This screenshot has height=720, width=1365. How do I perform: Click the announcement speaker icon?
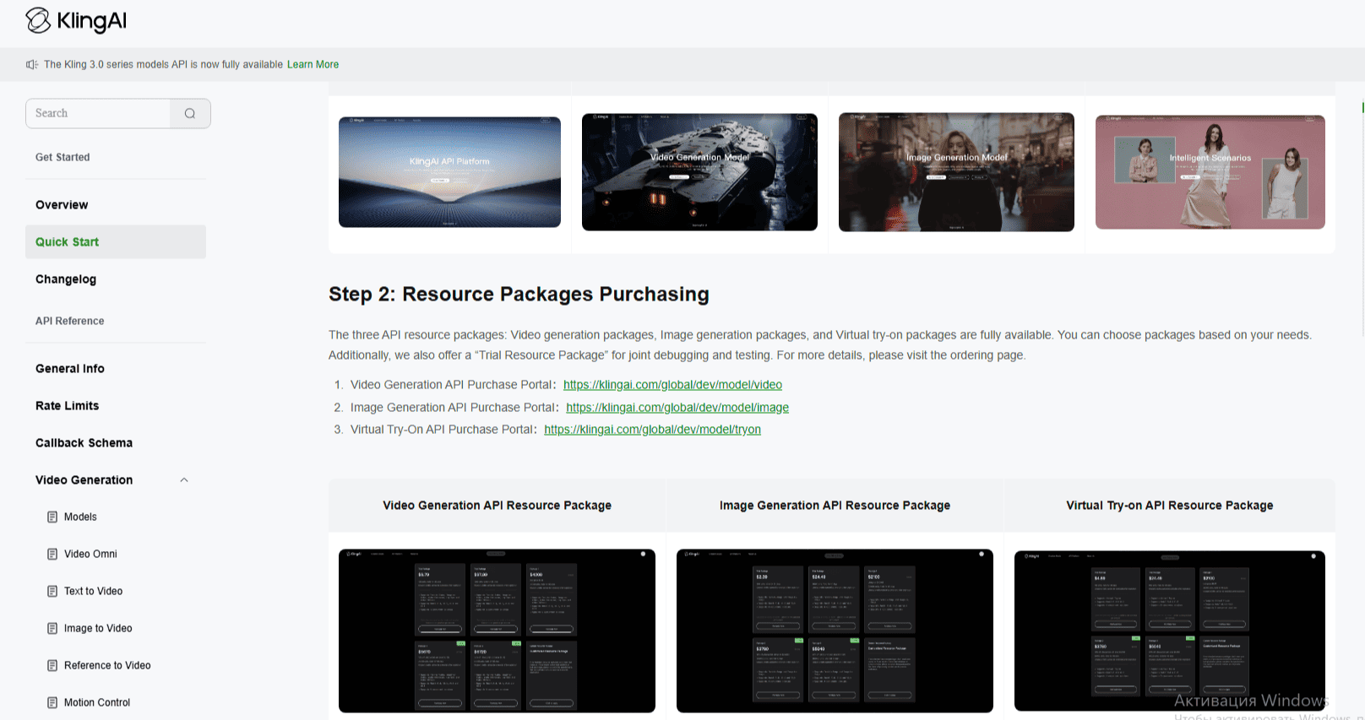32,65
